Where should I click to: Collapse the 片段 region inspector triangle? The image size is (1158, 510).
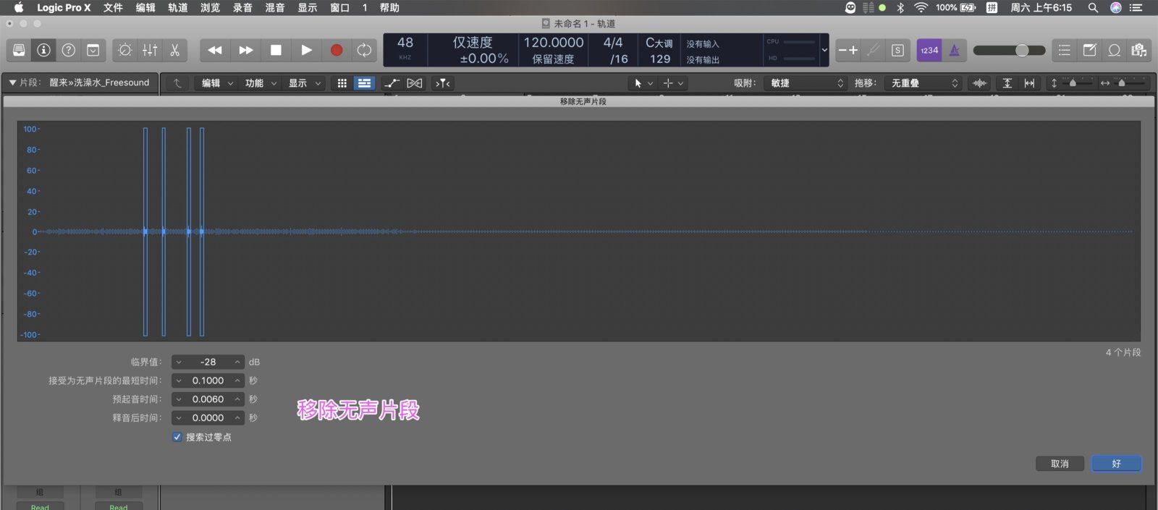click(x=12, y=82)
